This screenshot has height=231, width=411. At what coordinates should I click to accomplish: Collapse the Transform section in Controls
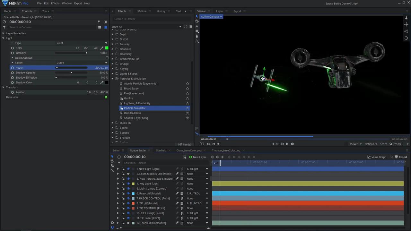point(3,87)
